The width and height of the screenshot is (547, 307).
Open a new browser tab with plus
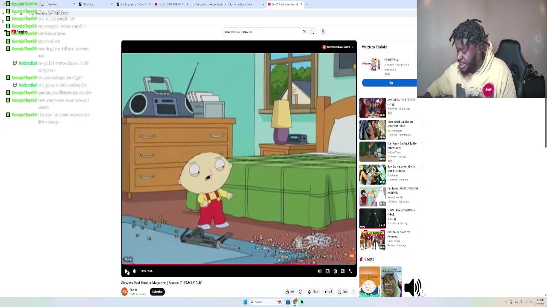307,4
